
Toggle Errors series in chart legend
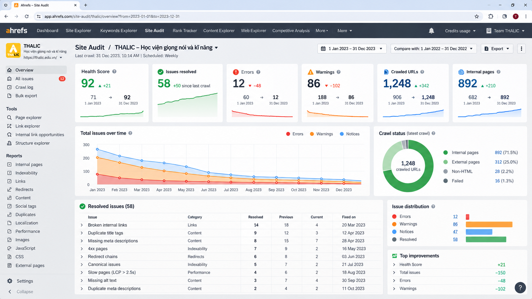(295, 134)
